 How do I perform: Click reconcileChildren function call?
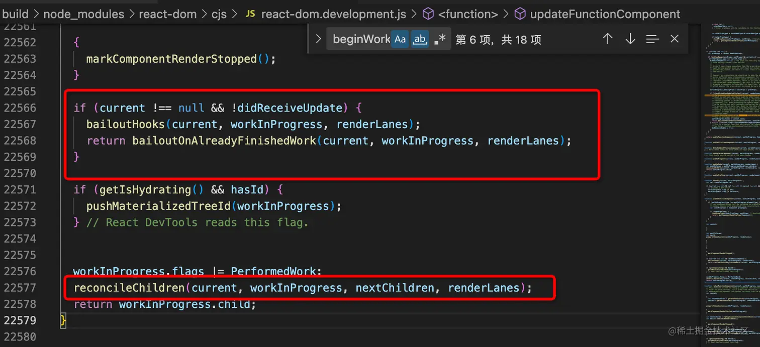[129, 288]
